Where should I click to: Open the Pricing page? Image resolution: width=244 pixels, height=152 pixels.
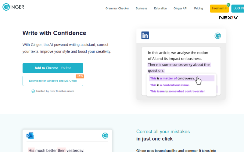coord(199,9)
